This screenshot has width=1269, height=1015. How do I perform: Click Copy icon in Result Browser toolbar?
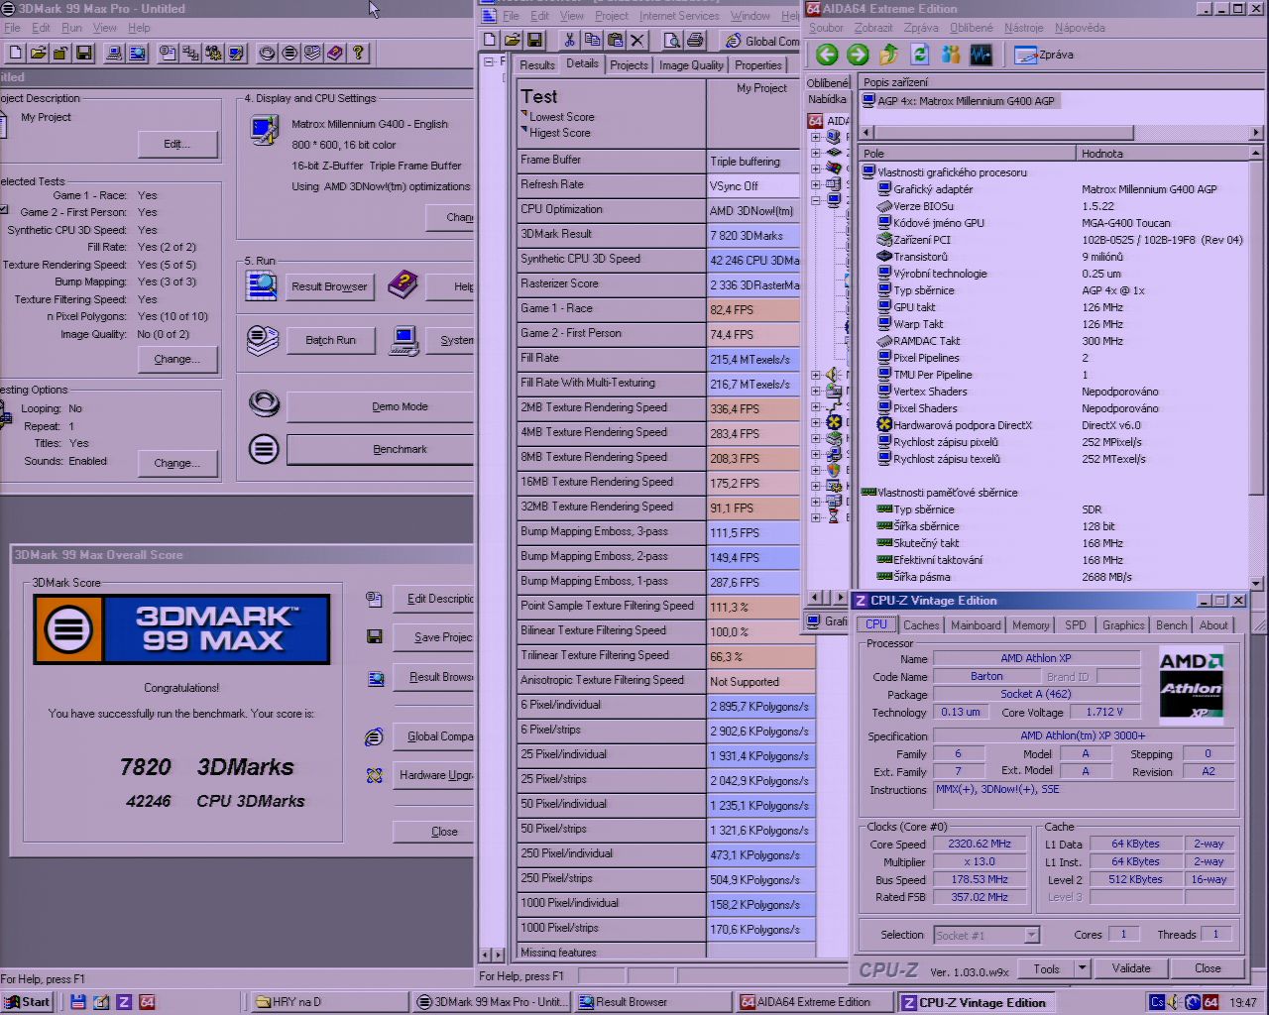592,40
